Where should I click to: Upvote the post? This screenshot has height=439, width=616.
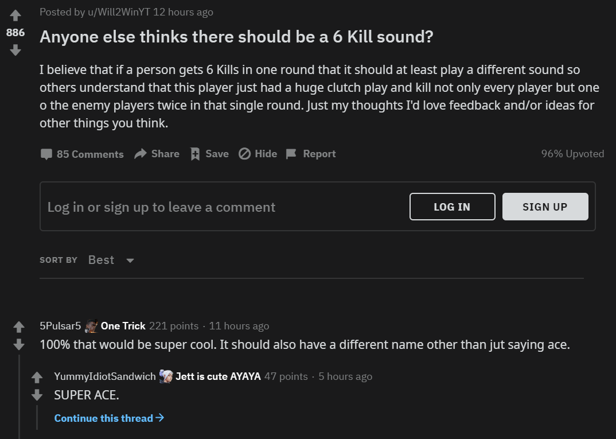tap(15, 15)
